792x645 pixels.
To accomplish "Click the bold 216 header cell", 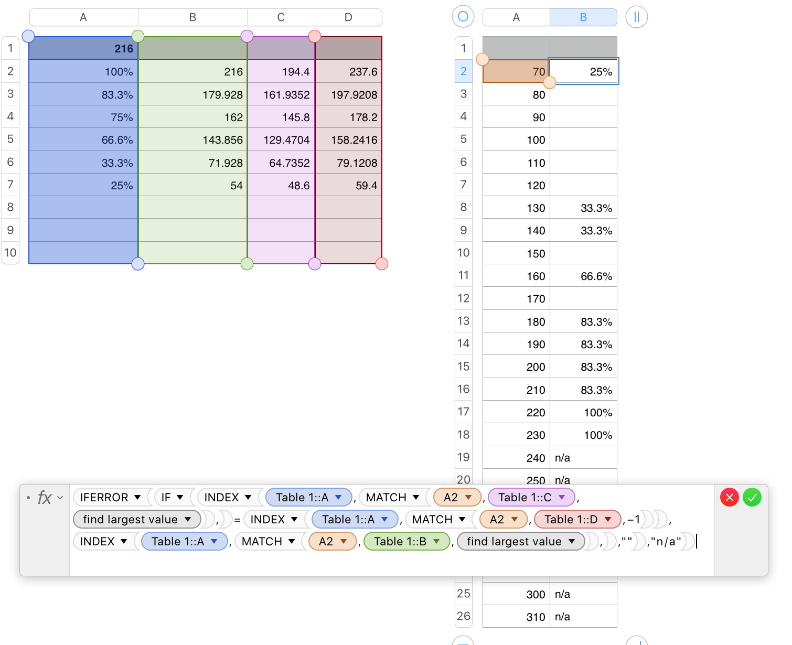I will click(83, 48).
